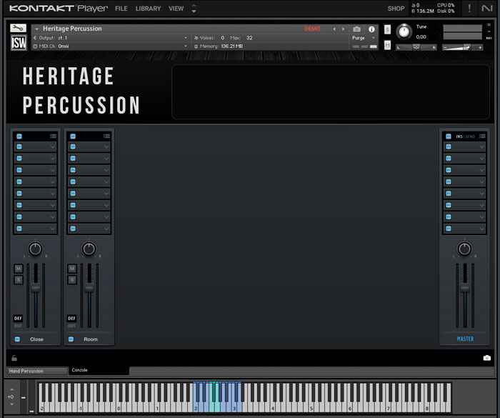Switch to Hand Percussion tab

tap(37, 371)
